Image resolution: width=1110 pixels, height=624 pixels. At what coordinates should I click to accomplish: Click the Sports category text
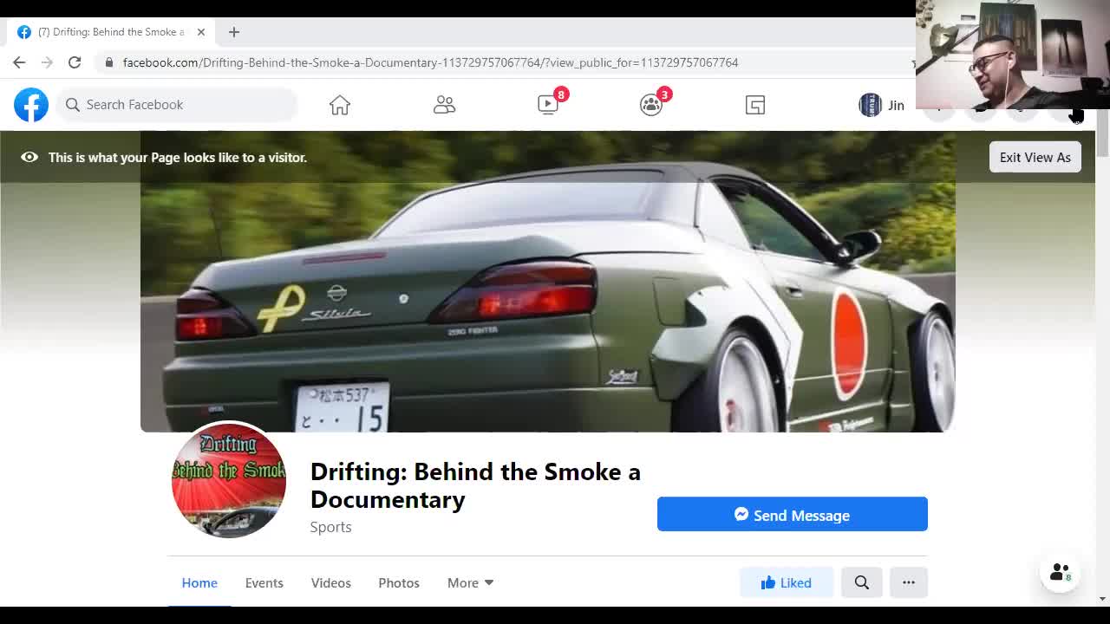pos(330,527)
